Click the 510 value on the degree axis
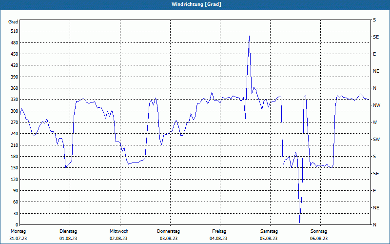Image resolution: width=390 pixels, height=244 pixels. pos(15,31)
